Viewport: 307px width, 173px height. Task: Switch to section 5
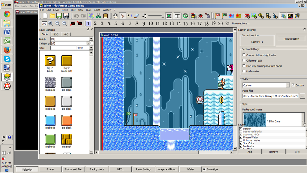click(x=116, y=23)
